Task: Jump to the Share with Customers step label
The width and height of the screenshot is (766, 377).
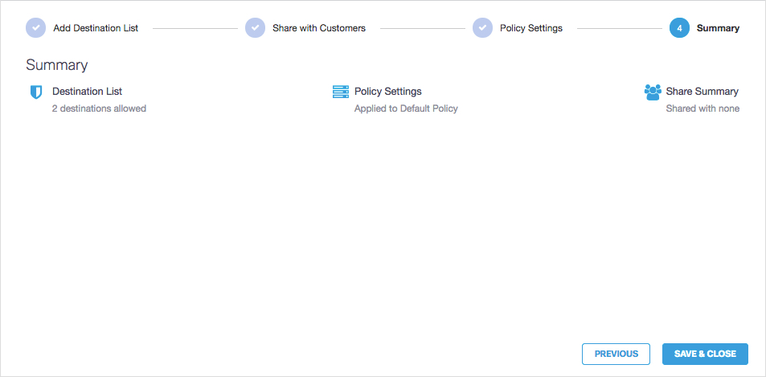Action: click(x=318, y=28)
